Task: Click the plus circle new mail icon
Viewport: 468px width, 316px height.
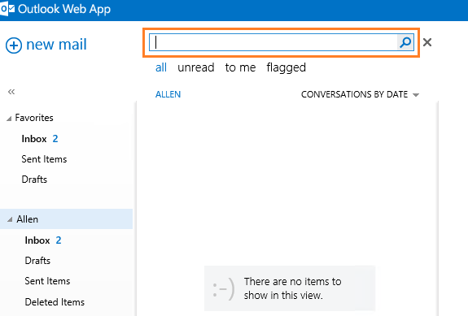Action: click(14, 45)
